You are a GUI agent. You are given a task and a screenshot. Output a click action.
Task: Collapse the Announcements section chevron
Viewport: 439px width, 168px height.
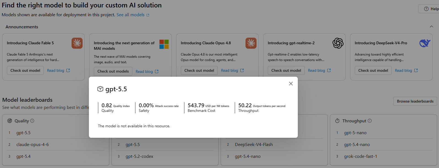pyautogui.click(x=431, y=27)
